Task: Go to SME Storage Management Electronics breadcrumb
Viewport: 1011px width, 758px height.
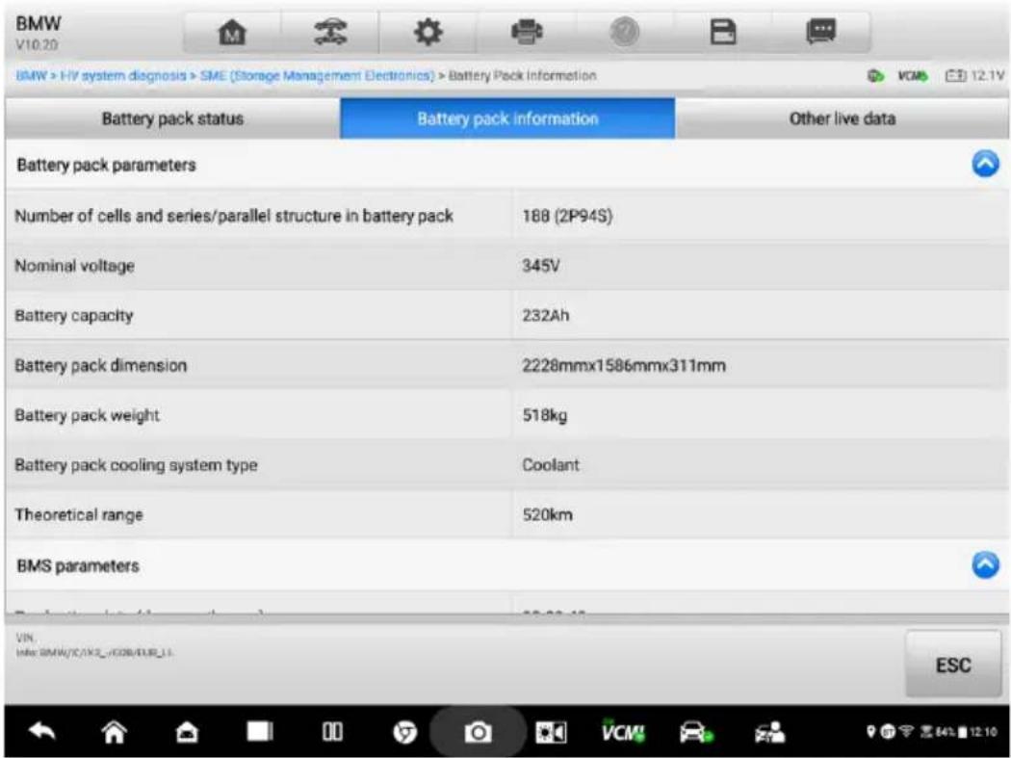Action: 317,76
